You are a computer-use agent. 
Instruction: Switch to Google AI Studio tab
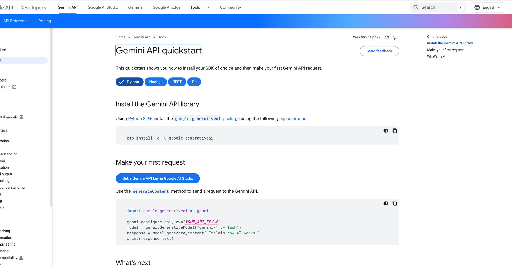(x=103, y=7)
